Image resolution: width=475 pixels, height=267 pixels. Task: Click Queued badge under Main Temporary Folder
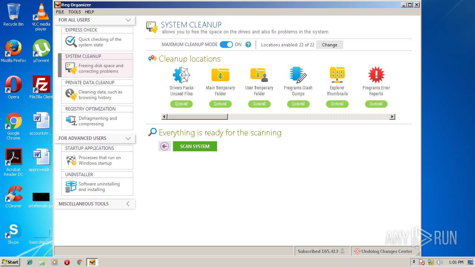coord(220,104)
